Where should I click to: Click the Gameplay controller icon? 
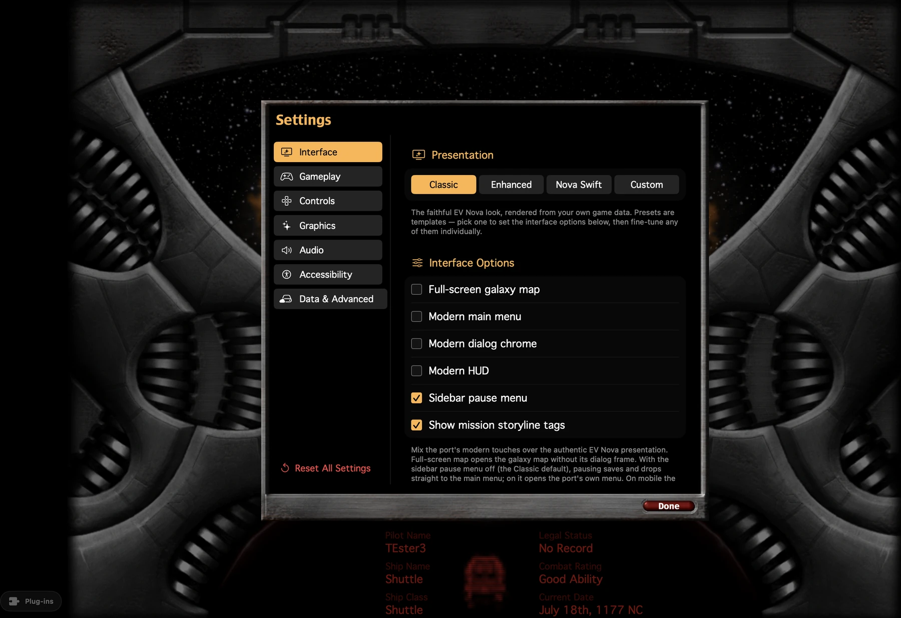(287, 177)
